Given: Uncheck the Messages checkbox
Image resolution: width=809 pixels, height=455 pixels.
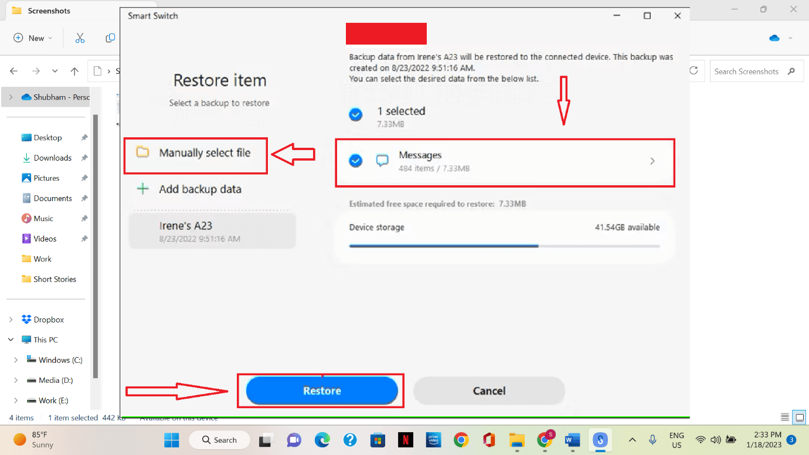Looking at the screenshot, I should pyautogui.click(x=356, y=160).
